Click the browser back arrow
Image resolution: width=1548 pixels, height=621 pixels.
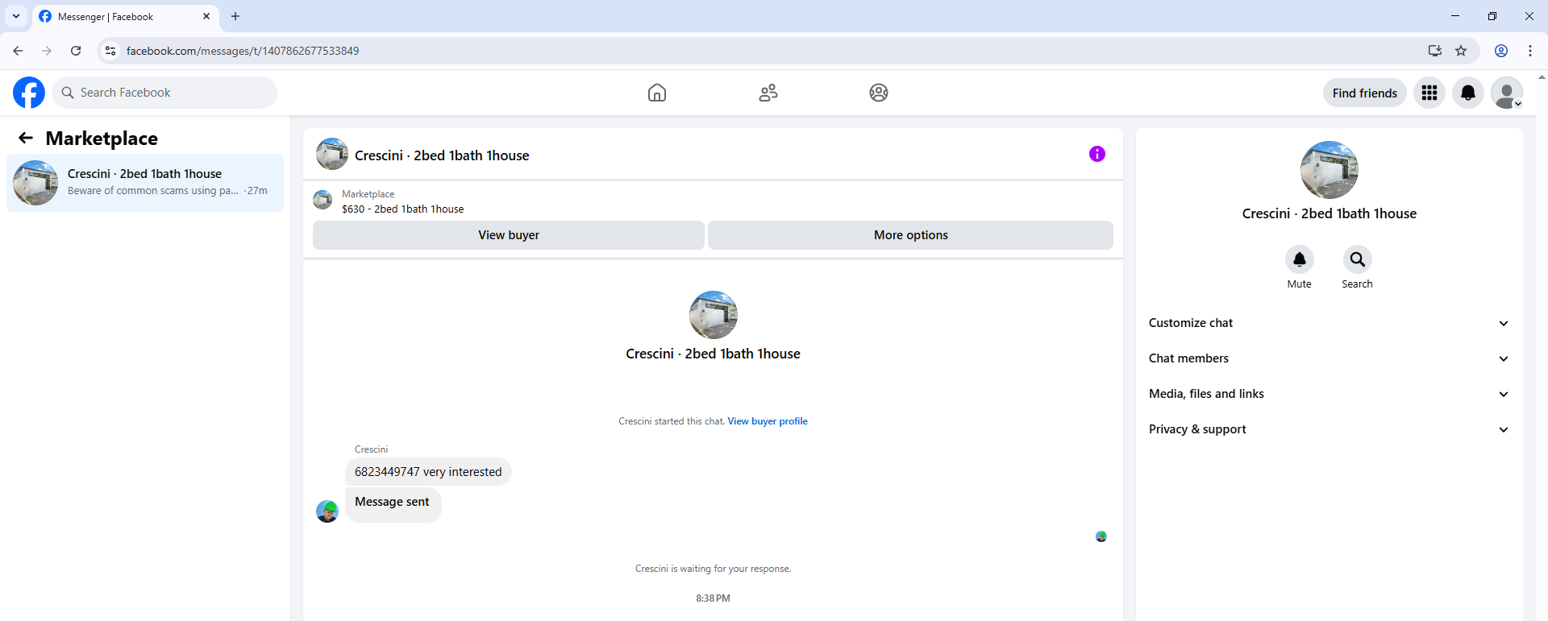tap(18, 51)
